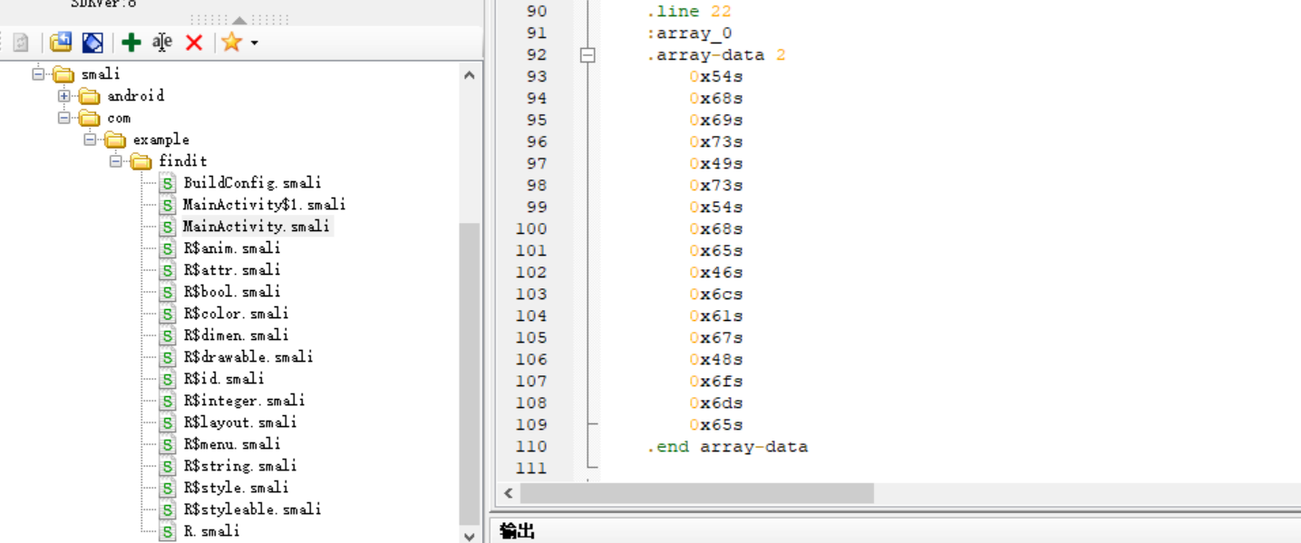Expand the android folder

(63, 96)
